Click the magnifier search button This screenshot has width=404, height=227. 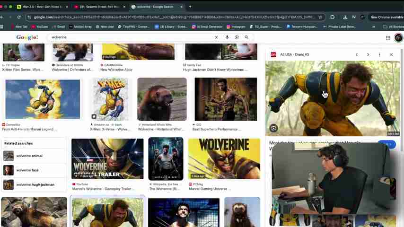click(246, 37)
